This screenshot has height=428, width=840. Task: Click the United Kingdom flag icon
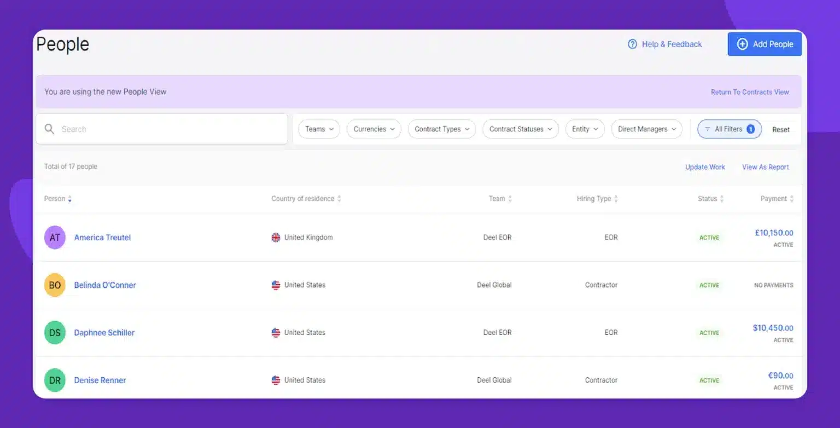pos(276,238)
